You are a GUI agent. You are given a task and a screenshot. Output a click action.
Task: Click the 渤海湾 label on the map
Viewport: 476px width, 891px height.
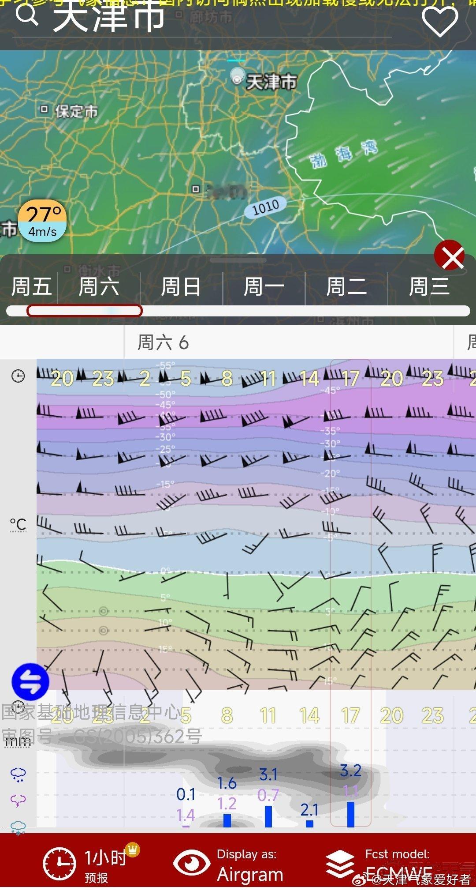tap(345, 154)
